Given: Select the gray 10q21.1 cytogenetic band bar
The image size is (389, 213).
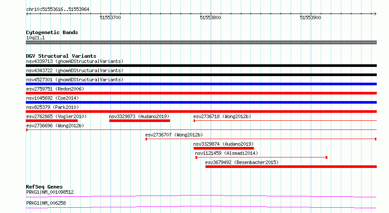Looking at the screenshot, I should point(201,42).
